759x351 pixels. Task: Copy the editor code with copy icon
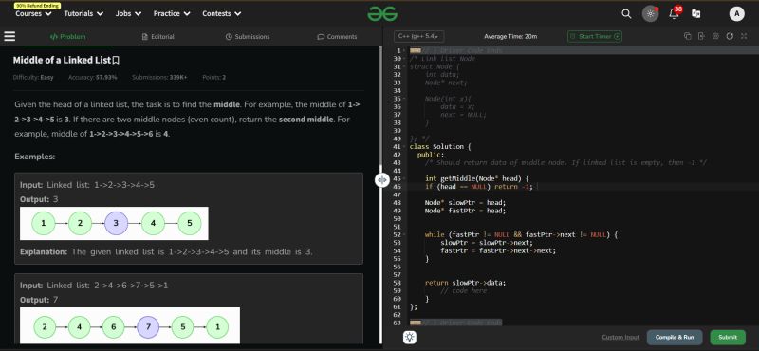point(687,36)
